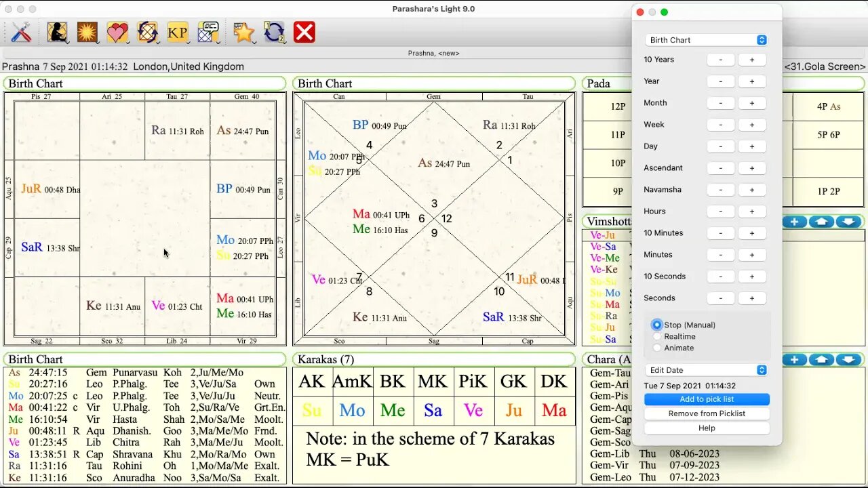Click the 31.Gola Screen label

tap(825, 66)
